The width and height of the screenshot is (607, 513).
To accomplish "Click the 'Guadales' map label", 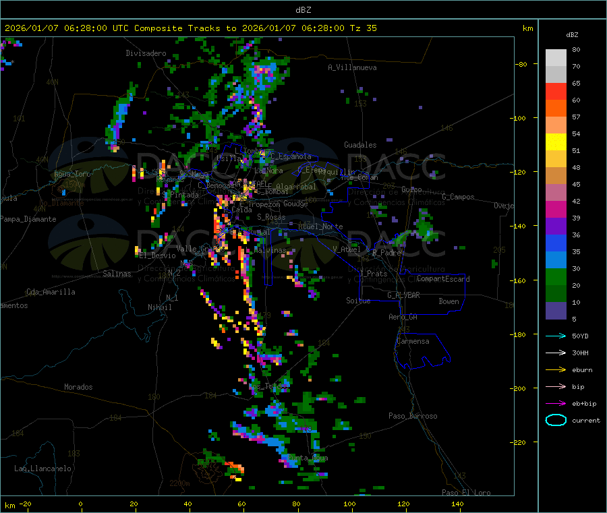I will [x=360, y=145].
